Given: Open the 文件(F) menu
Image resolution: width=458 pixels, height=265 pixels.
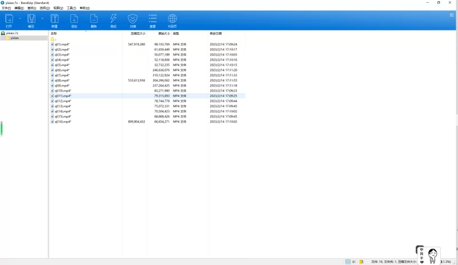Looking at the screenshot, I should (x=6, y=8).
